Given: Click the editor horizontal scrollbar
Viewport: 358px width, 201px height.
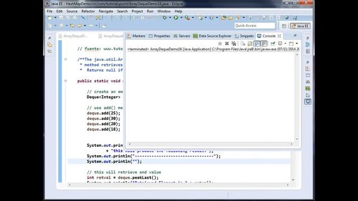Looking at the screenshot, I should [178, 185].
